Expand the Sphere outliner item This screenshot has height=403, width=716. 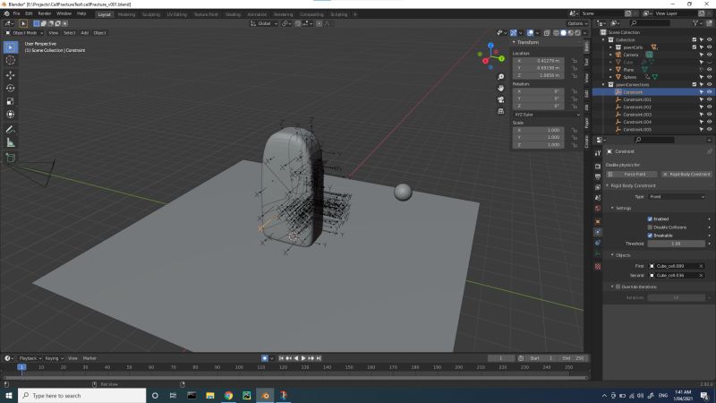pos(611,77)
